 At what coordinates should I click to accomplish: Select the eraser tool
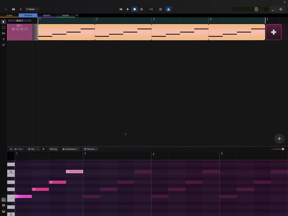point(4,45)
